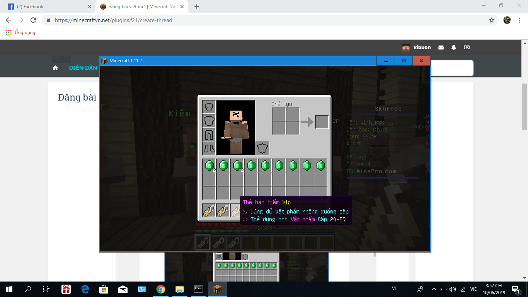The width and height of the screenshot is (528, 297).
Task: Open the forum home icon
Action: coord(55,68)
